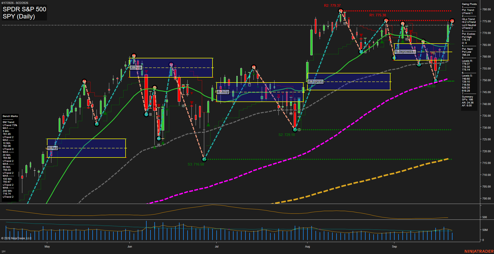Click the swing pivot high marker at 779.37
This screenshot has width=494, height=254.
pos(340,11)
